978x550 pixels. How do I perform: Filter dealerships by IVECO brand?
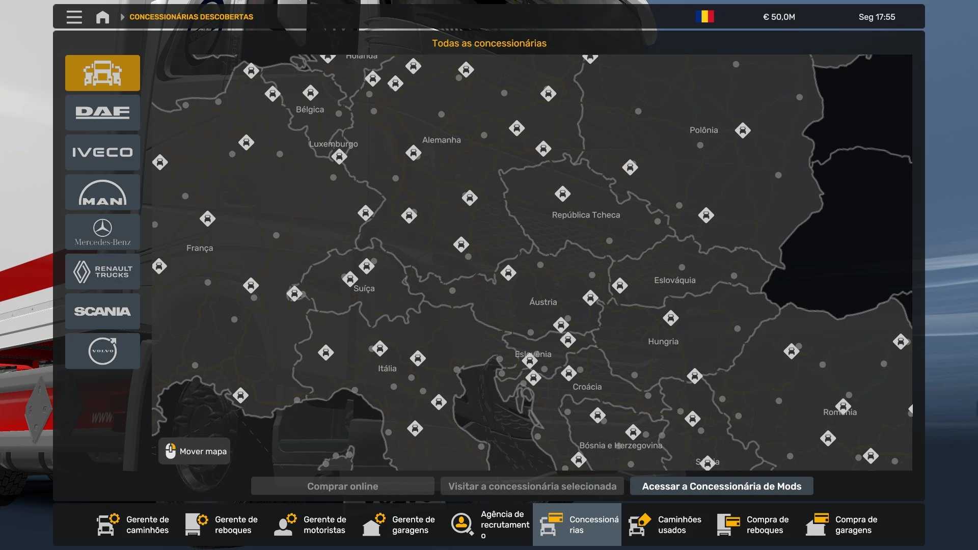tap(102, 152)
